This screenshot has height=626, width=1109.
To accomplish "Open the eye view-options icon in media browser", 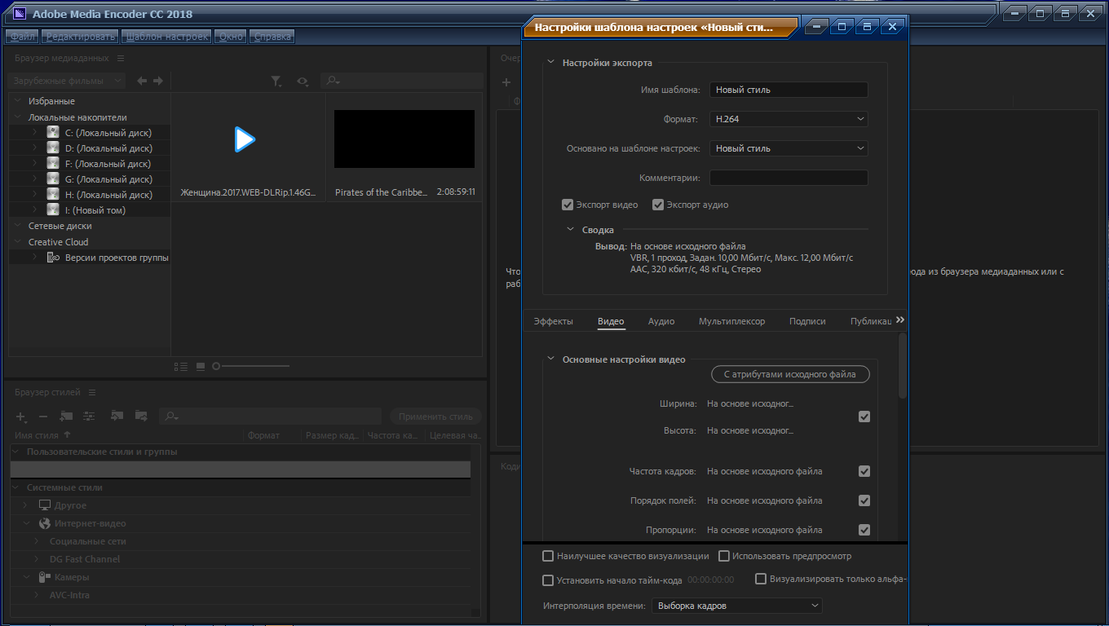I will point(303,81).
